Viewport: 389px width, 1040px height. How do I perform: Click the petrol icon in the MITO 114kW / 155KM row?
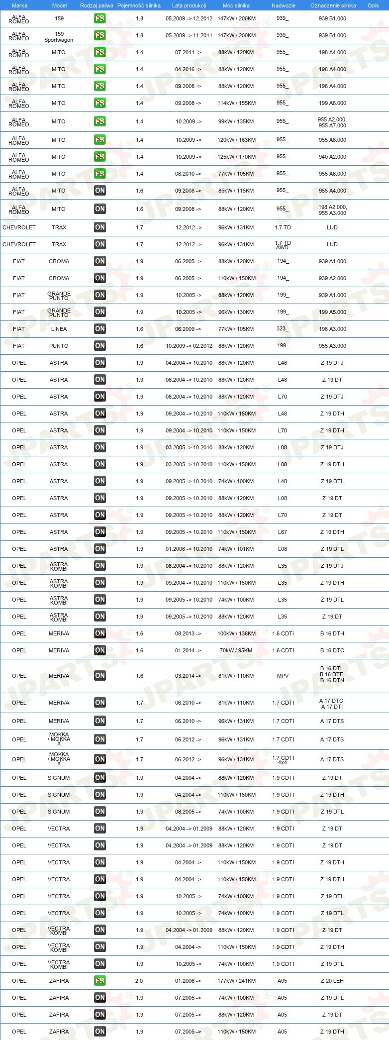[x=99, y=103]
